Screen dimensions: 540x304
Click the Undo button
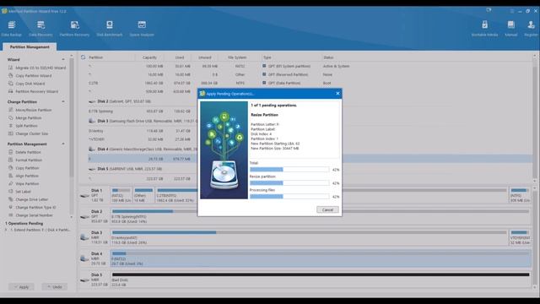coord(54,287)
